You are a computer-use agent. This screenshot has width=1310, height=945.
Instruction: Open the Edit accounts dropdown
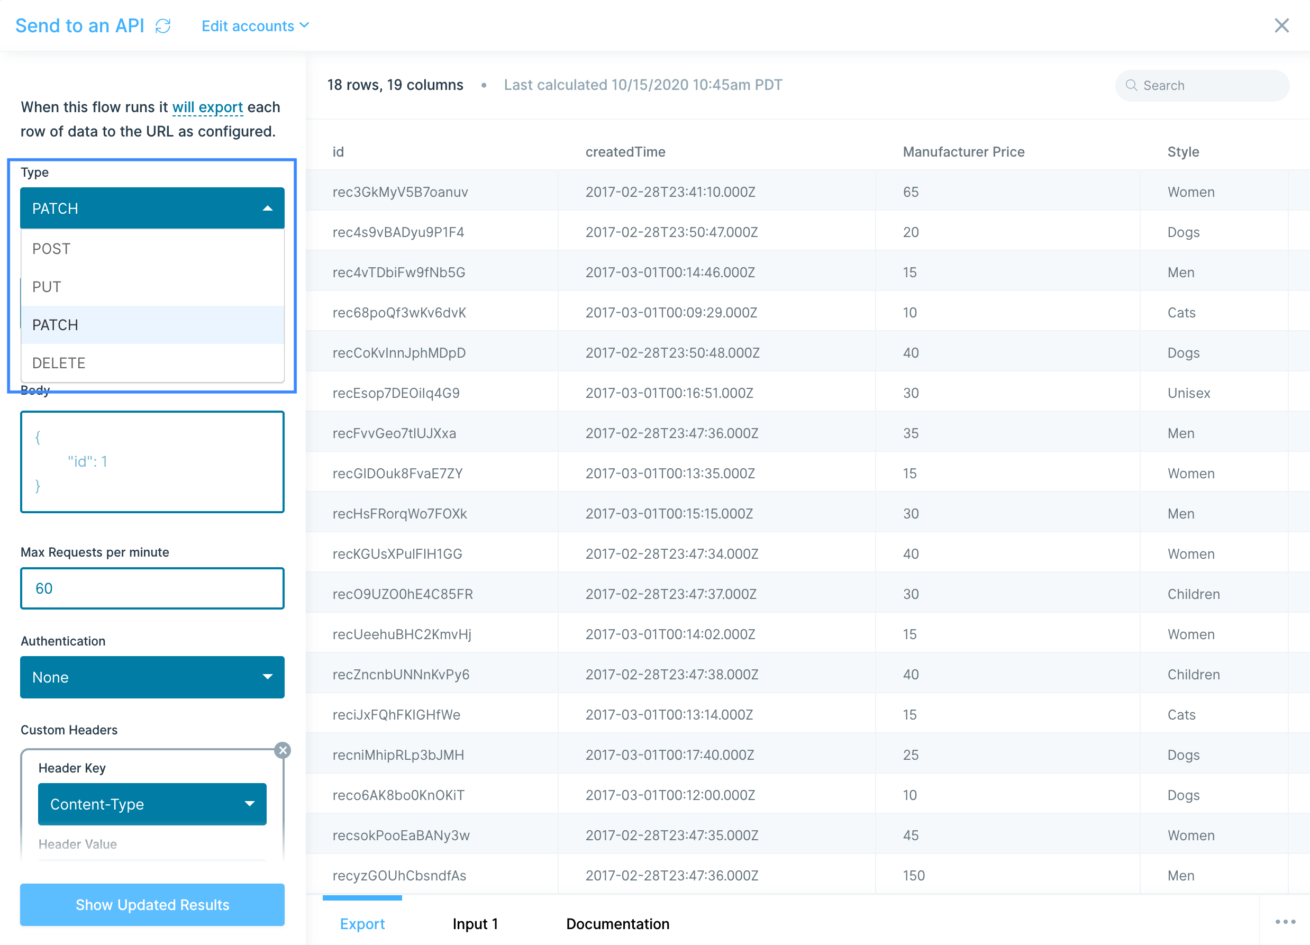256,26
